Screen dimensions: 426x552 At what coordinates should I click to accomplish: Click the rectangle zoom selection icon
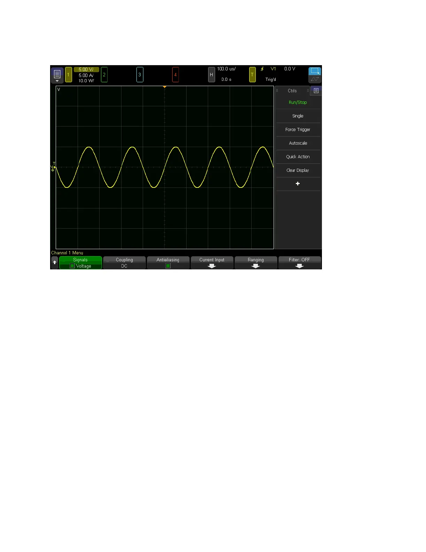tap(315, 71)
